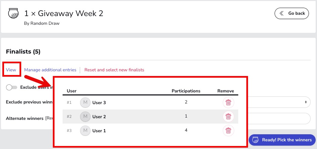
Task: Click the Alternate winners input field
Action: pos(279,119)
